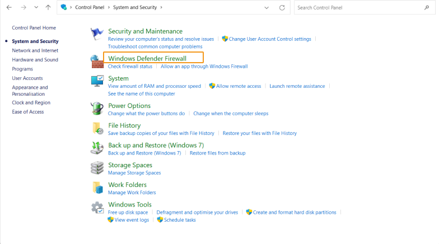Click the Windows Tools gear icon
This screenshot has height=244, width=439.
click(x=97, y=208)
